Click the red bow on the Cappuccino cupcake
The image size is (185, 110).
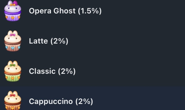(x=13, y=95)
